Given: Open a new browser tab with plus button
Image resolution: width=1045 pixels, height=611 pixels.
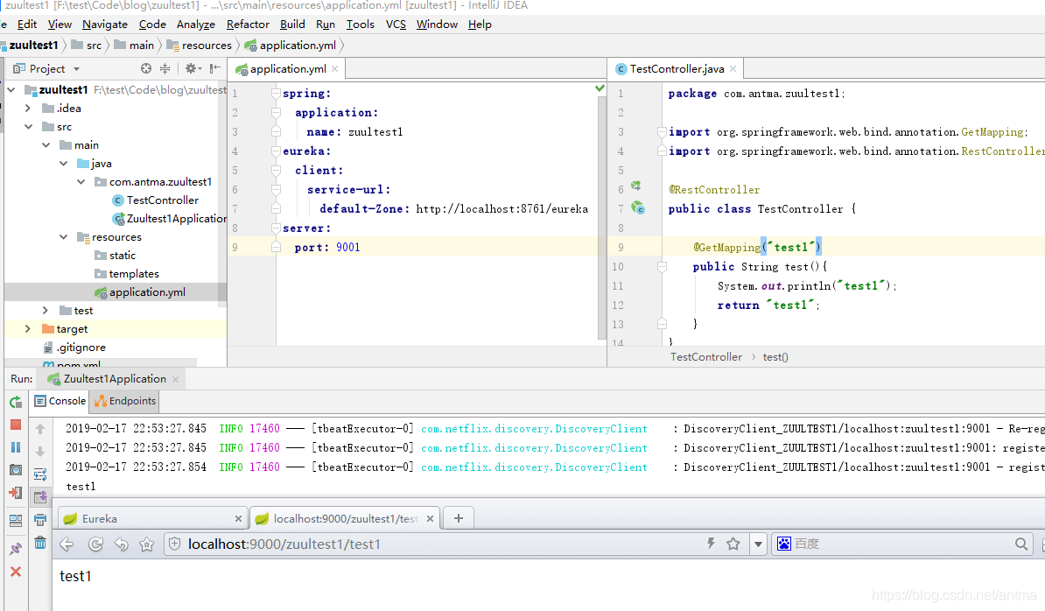Looking at the screenshot, I should tap(458, 517).
